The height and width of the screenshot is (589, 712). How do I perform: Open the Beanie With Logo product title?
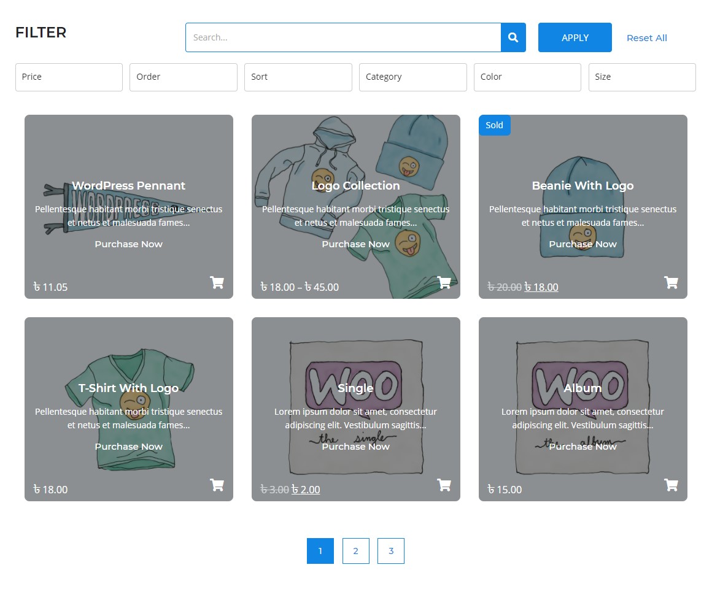582,185
